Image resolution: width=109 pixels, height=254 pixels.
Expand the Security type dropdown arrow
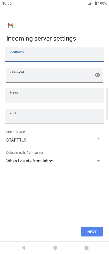pyautogui.click(x=98, y=138)
